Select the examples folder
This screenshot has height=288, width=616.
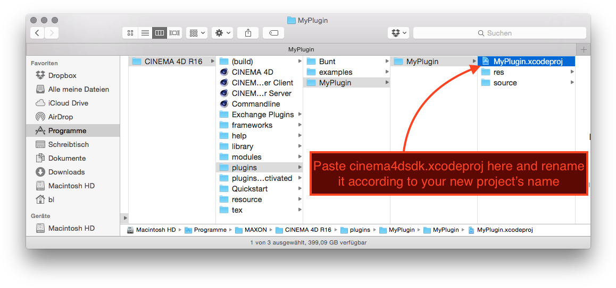coord(335,72)
